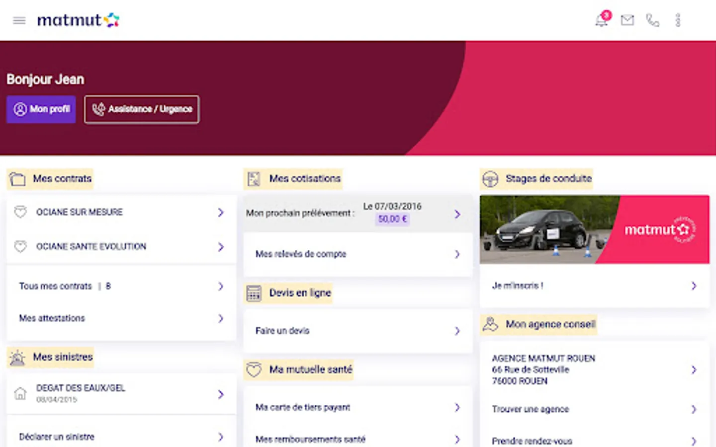Open AGENCE MATMUT ROUEN chevron
This screenshot has width=716, height=447.
(x=694, y=370)
